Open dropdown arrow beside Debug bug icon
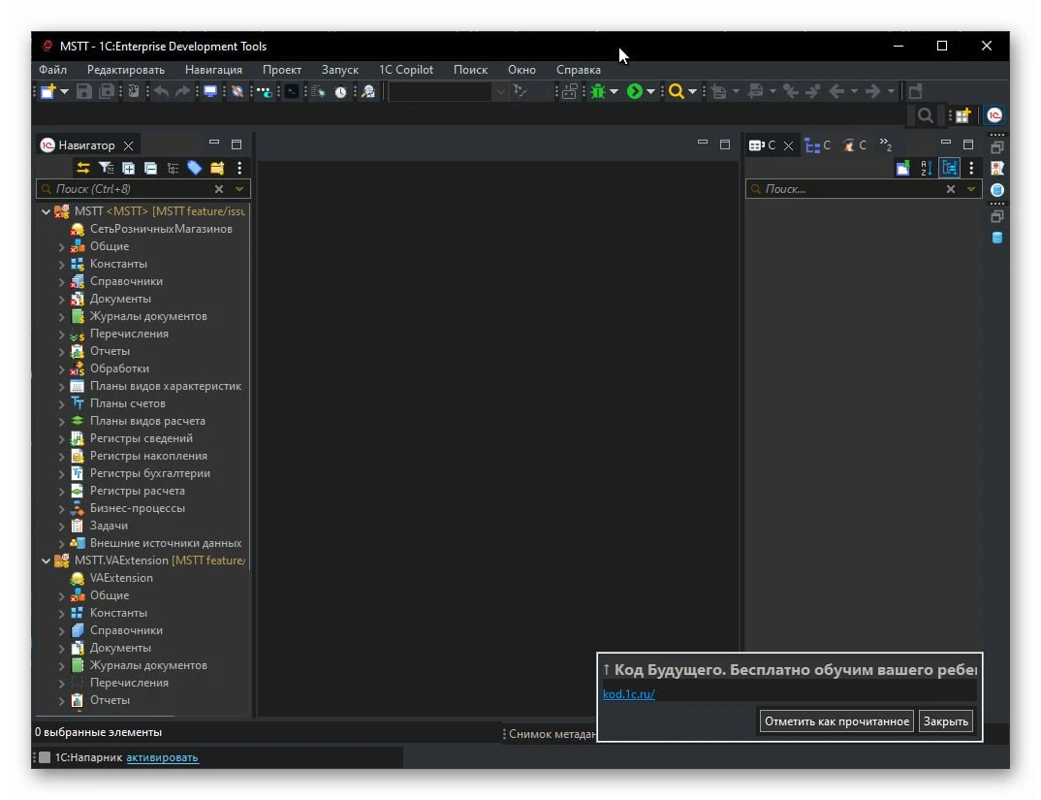Image resolution: width=1041 pixels, height=800 pixels. pyautogui.click(x=614, y=92)
